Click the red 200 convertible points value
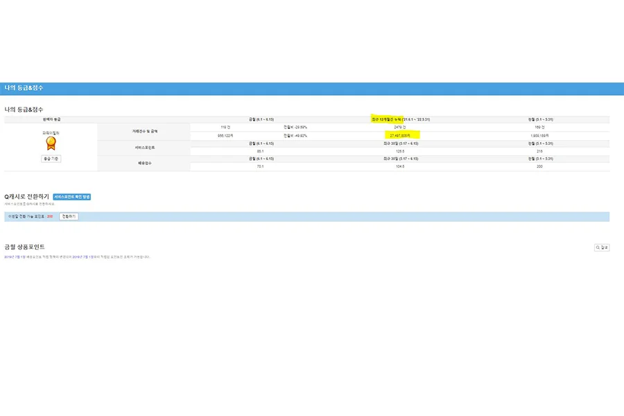Viewport: 624px width, 416px height. pos(50,216)
